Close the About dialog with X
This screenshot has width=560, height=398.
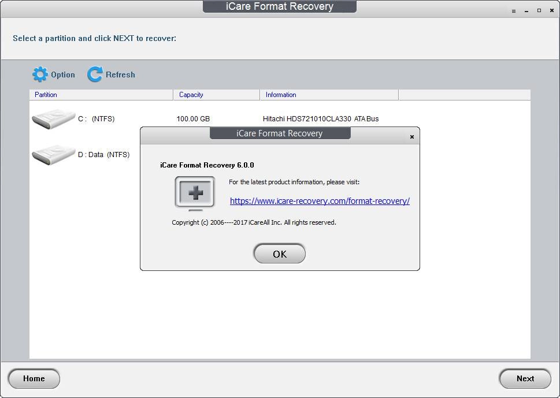pos(412,137)
